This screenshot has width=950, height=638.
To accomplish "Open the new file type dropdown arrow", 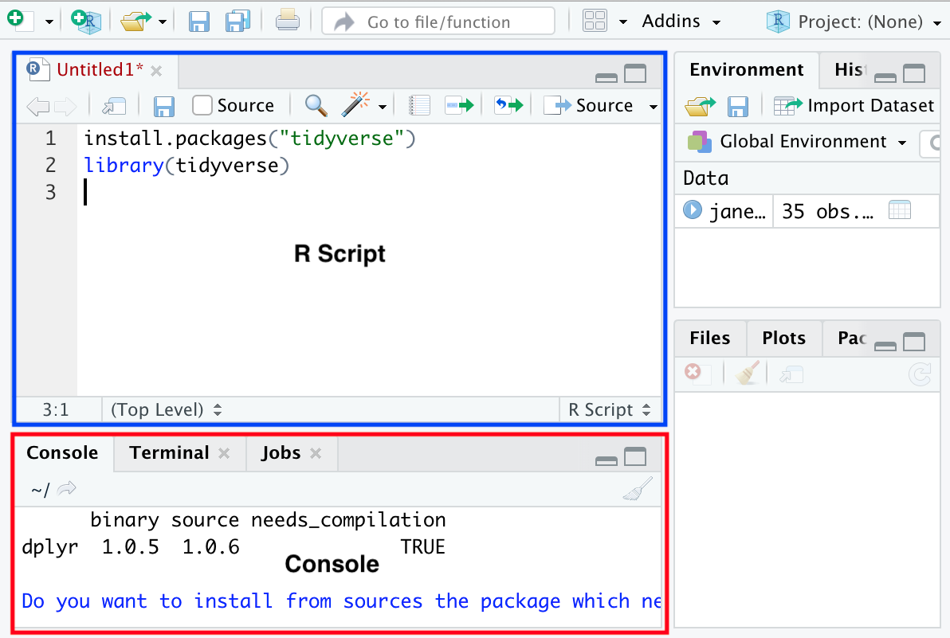I will pyautogui.click(x=49, y=22).
